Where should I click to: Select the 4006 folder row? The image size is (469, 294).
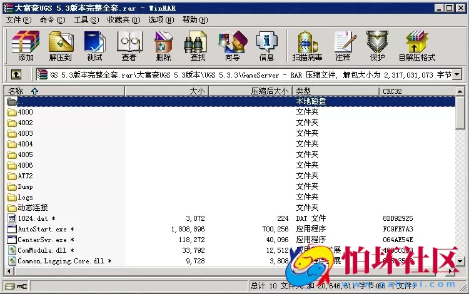[x=229, y=165]
